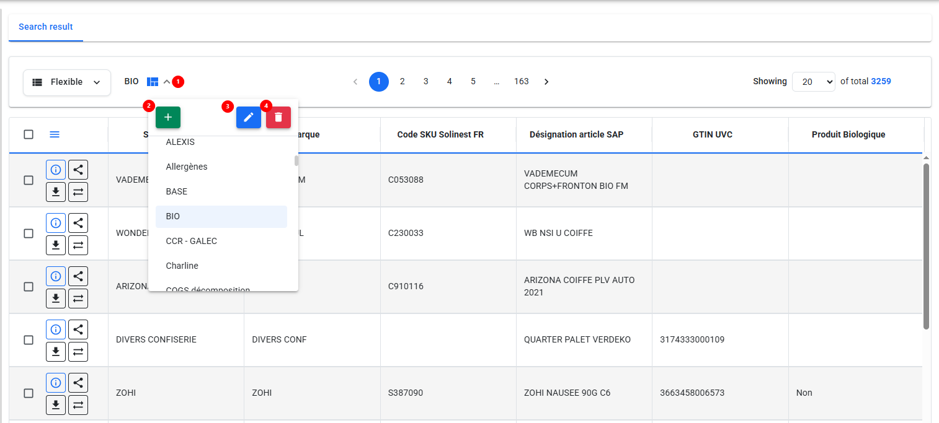Open info for the VADEMECUM row
This screenshot has width=939, height=423.
click(x=56, y=170)
